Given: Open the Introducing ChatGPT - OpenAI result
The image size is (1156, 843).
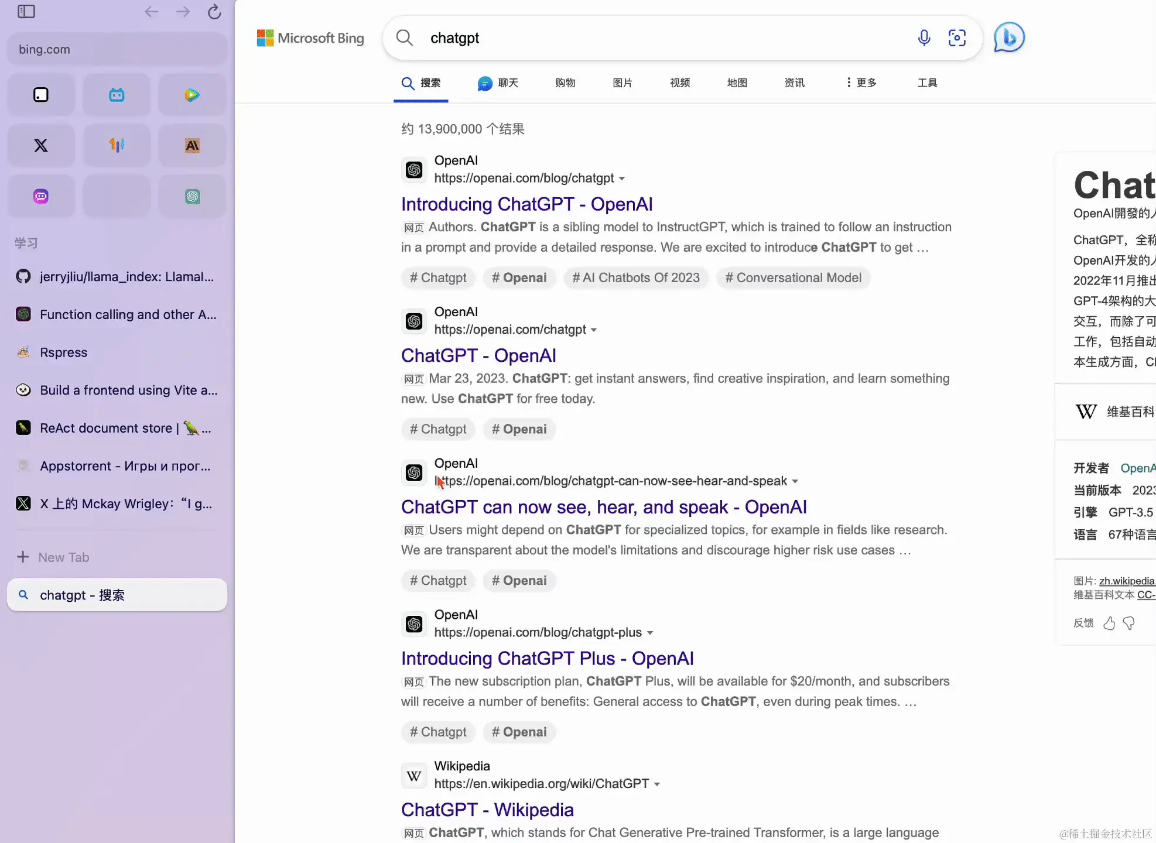Looking at the screenshot, I should (x=526, y=204).
